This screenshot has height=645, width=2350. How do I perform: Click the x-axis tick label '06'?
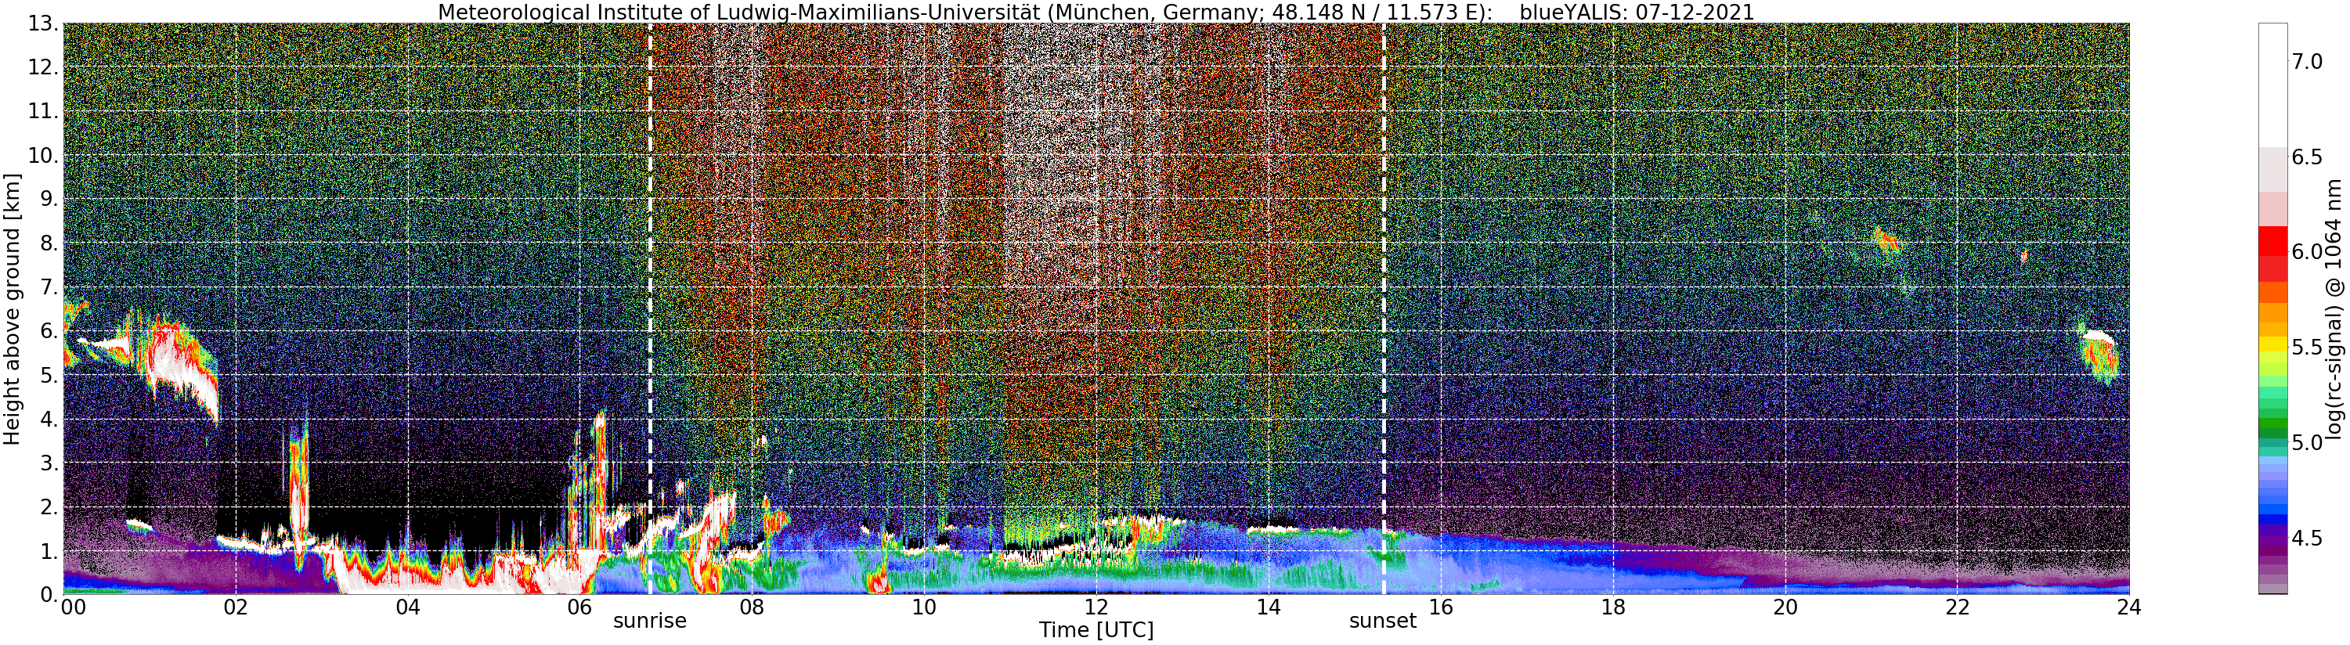[579, 607]
